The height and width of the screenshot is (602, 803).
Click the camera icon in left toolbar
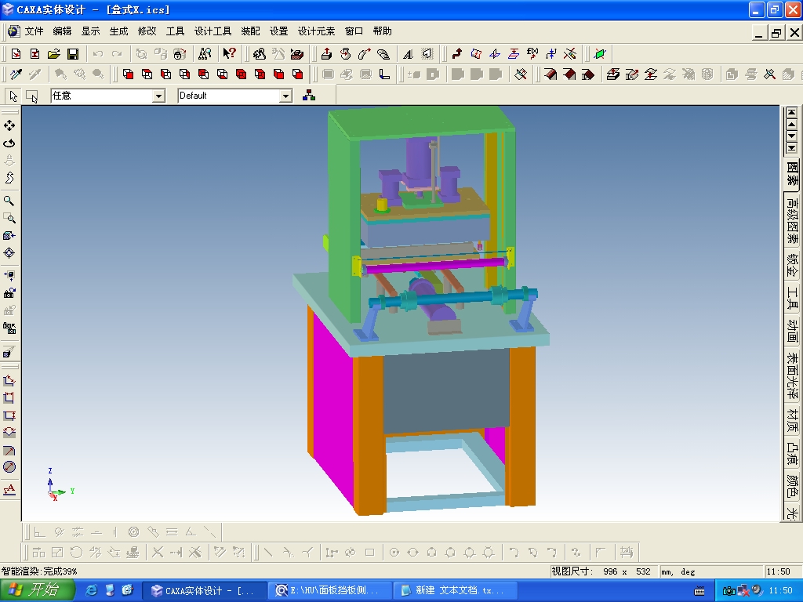coord(9,293)
